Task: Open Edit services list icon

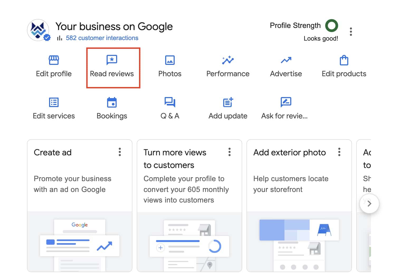Action: [x=54, y=102]
